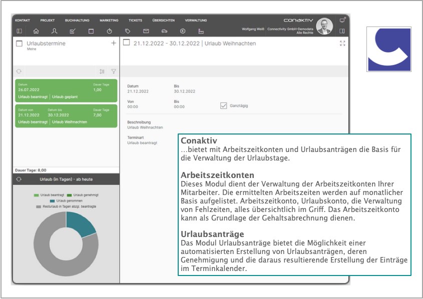423x299 pixels.
Task: Open the filter funnel for Urlaubstermine list
Action: pyautogui.click(x=113, y=71)
